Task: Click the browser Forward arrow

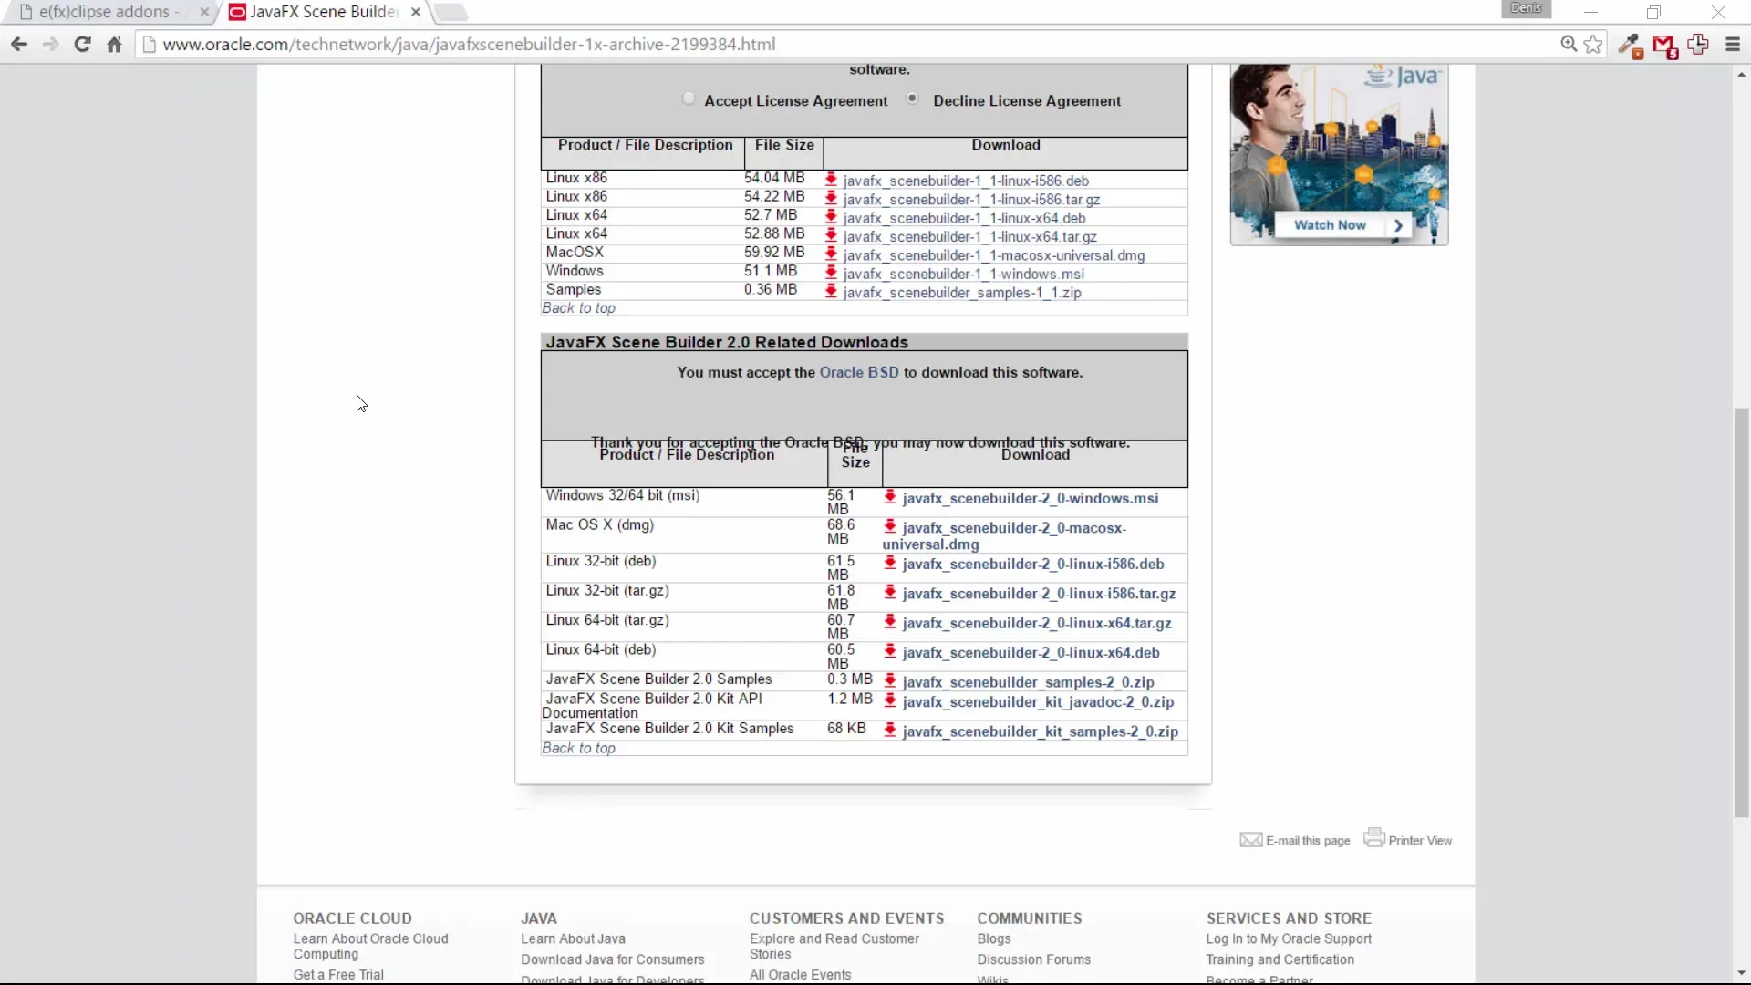Action: [50, 44]
